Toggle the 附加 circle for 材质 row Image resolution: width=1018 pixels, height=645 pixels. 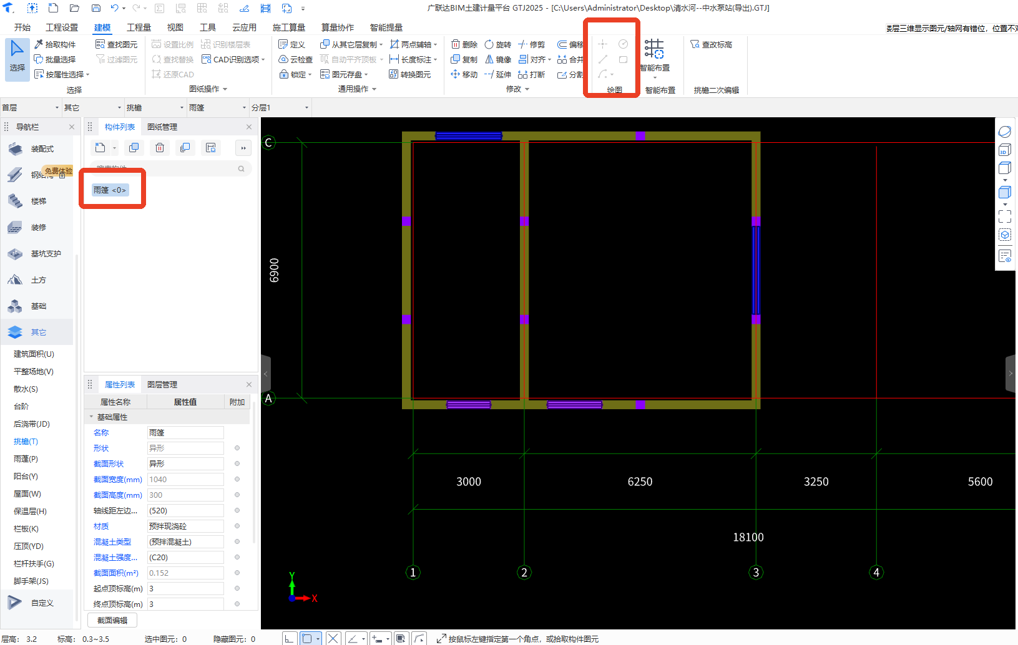tap(237, 526)
